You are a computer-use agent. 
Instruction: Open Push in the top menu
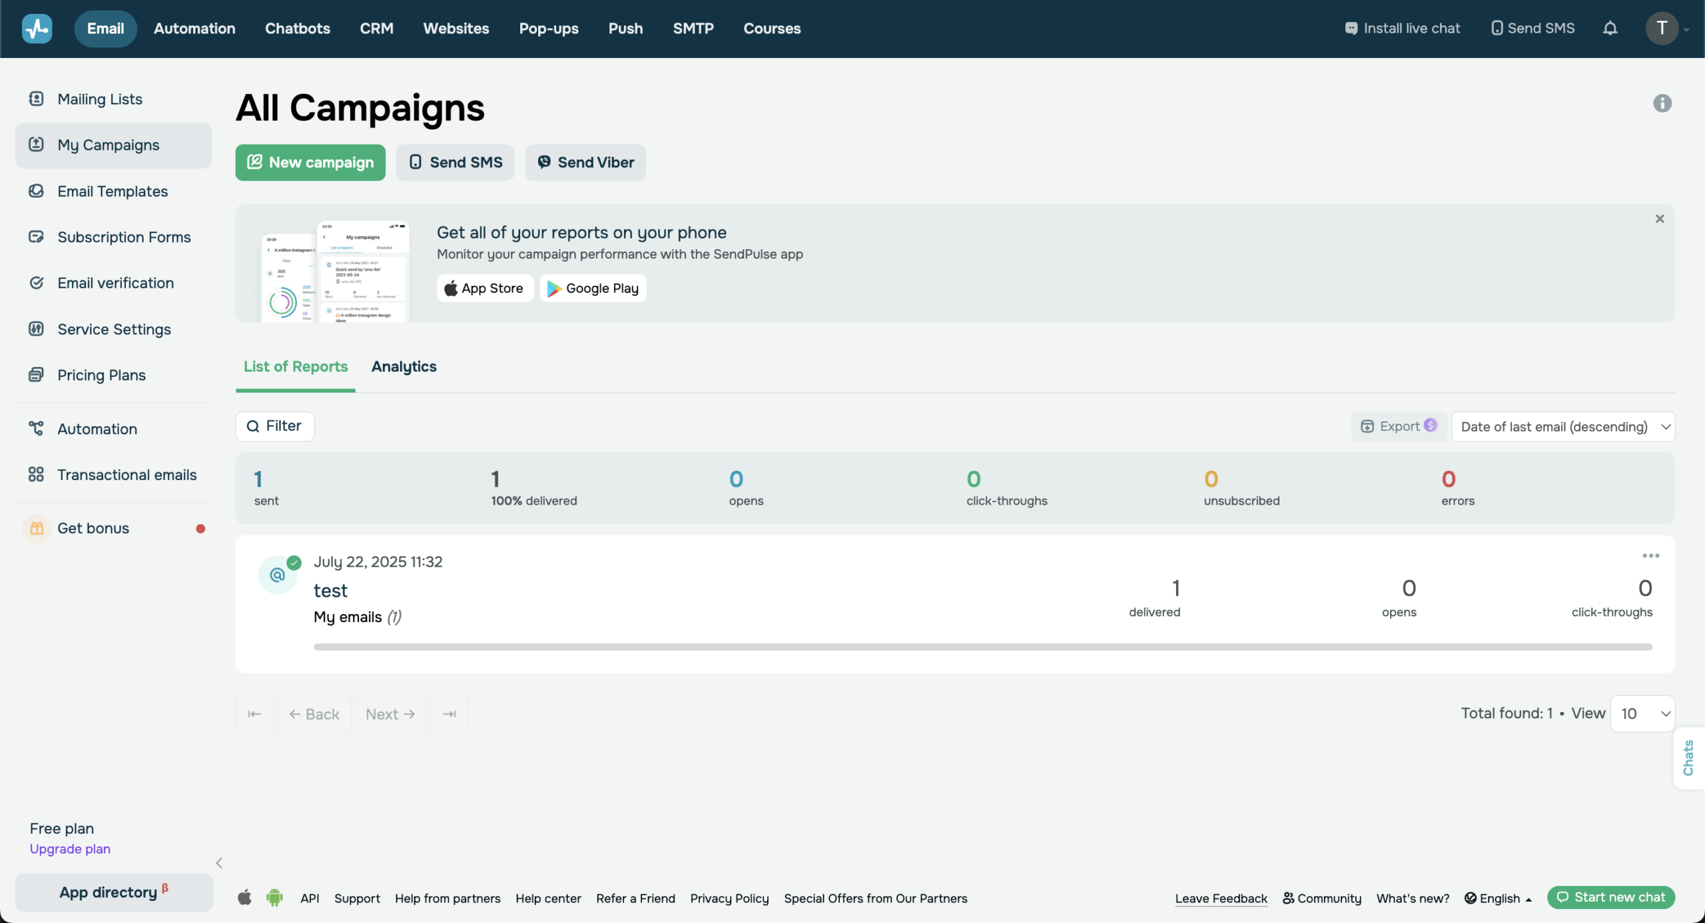(625, 29)
